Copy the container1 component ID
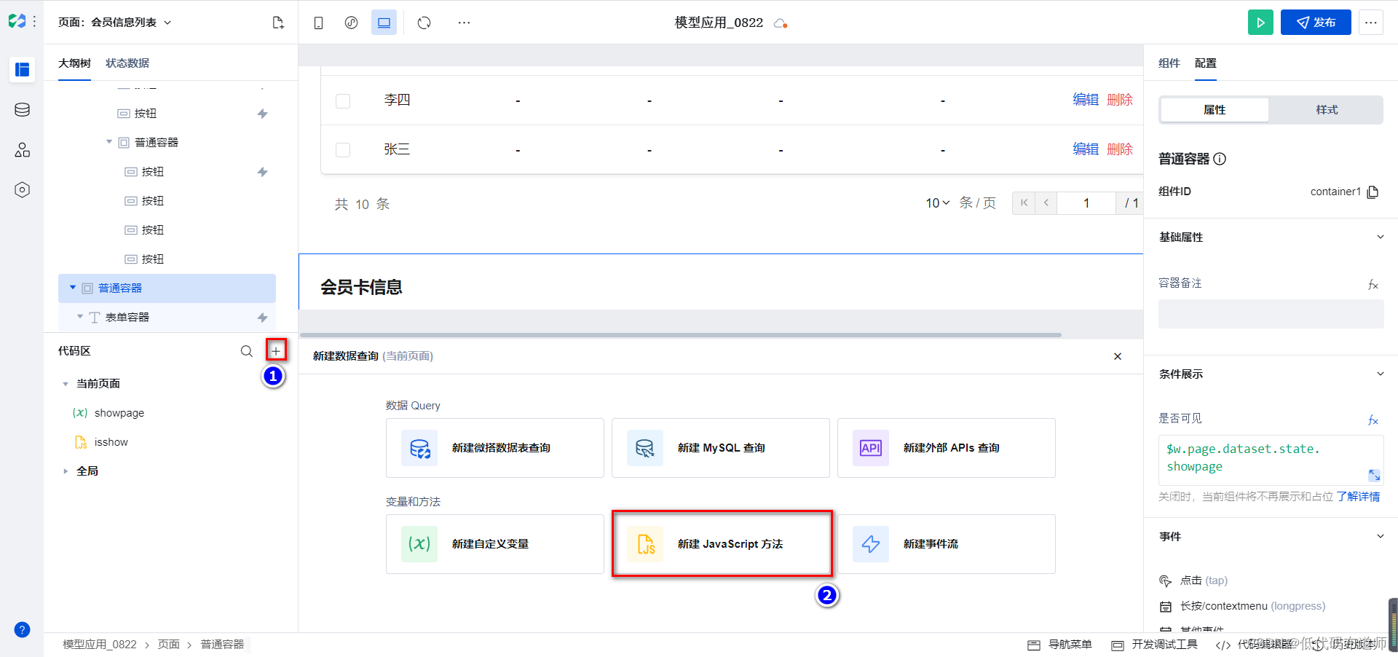The height and width of the screenshot is (657, 1398). [x=1373, y=192]
